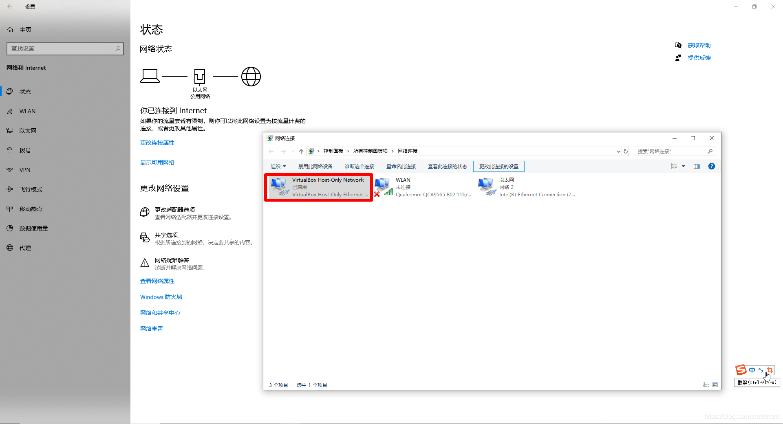Image resolution: width=783 pixels, height=424 pixels.
Task: Toggle Chinese/English mode (中) in Sogou bar
Action: coord(752,370)
